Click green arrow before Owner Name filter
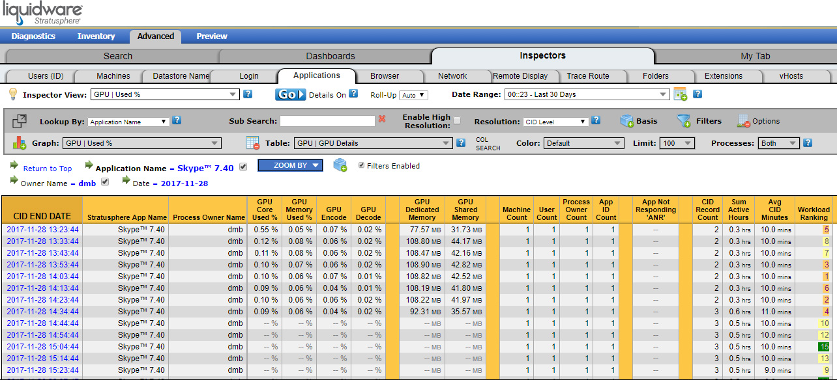 click(x=14, y=180)
